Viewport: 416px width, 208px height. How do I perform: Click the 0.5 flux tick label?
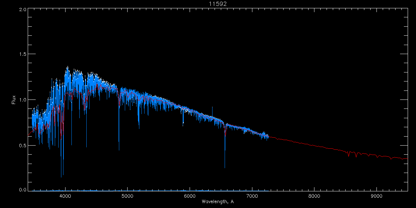tap(23, 145)
